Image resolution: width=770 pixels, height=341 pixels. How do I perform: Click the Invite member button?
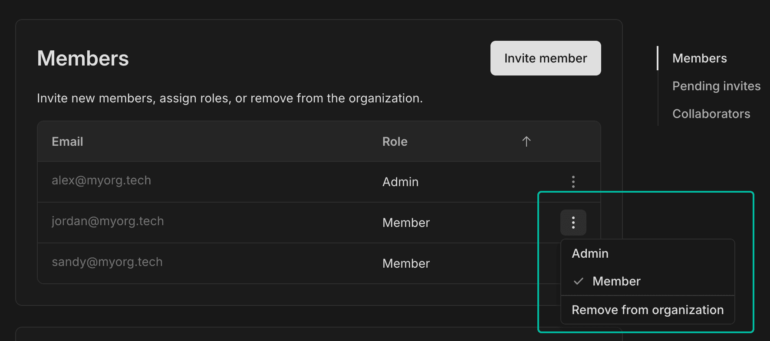point(545,58)
